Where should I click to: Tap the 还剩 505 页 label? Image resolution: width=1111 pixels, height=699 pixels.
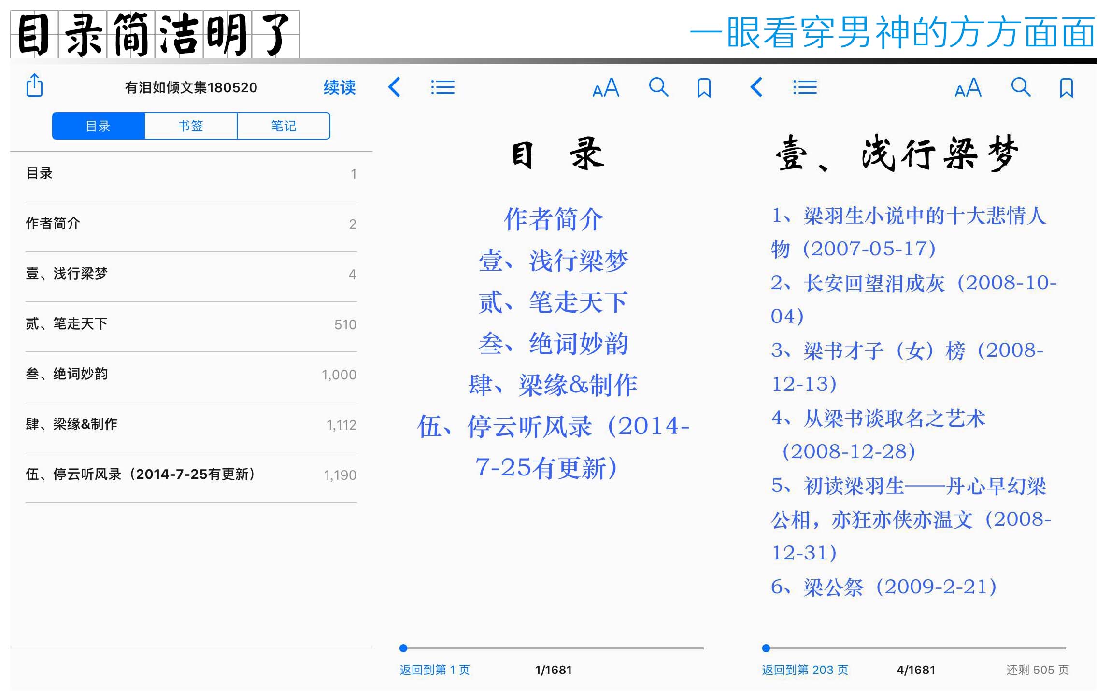pyautogui.click(x=1038, y=670)
